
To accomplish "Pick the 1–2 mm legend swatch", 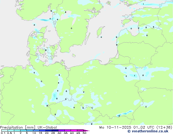I will (17, 130).
